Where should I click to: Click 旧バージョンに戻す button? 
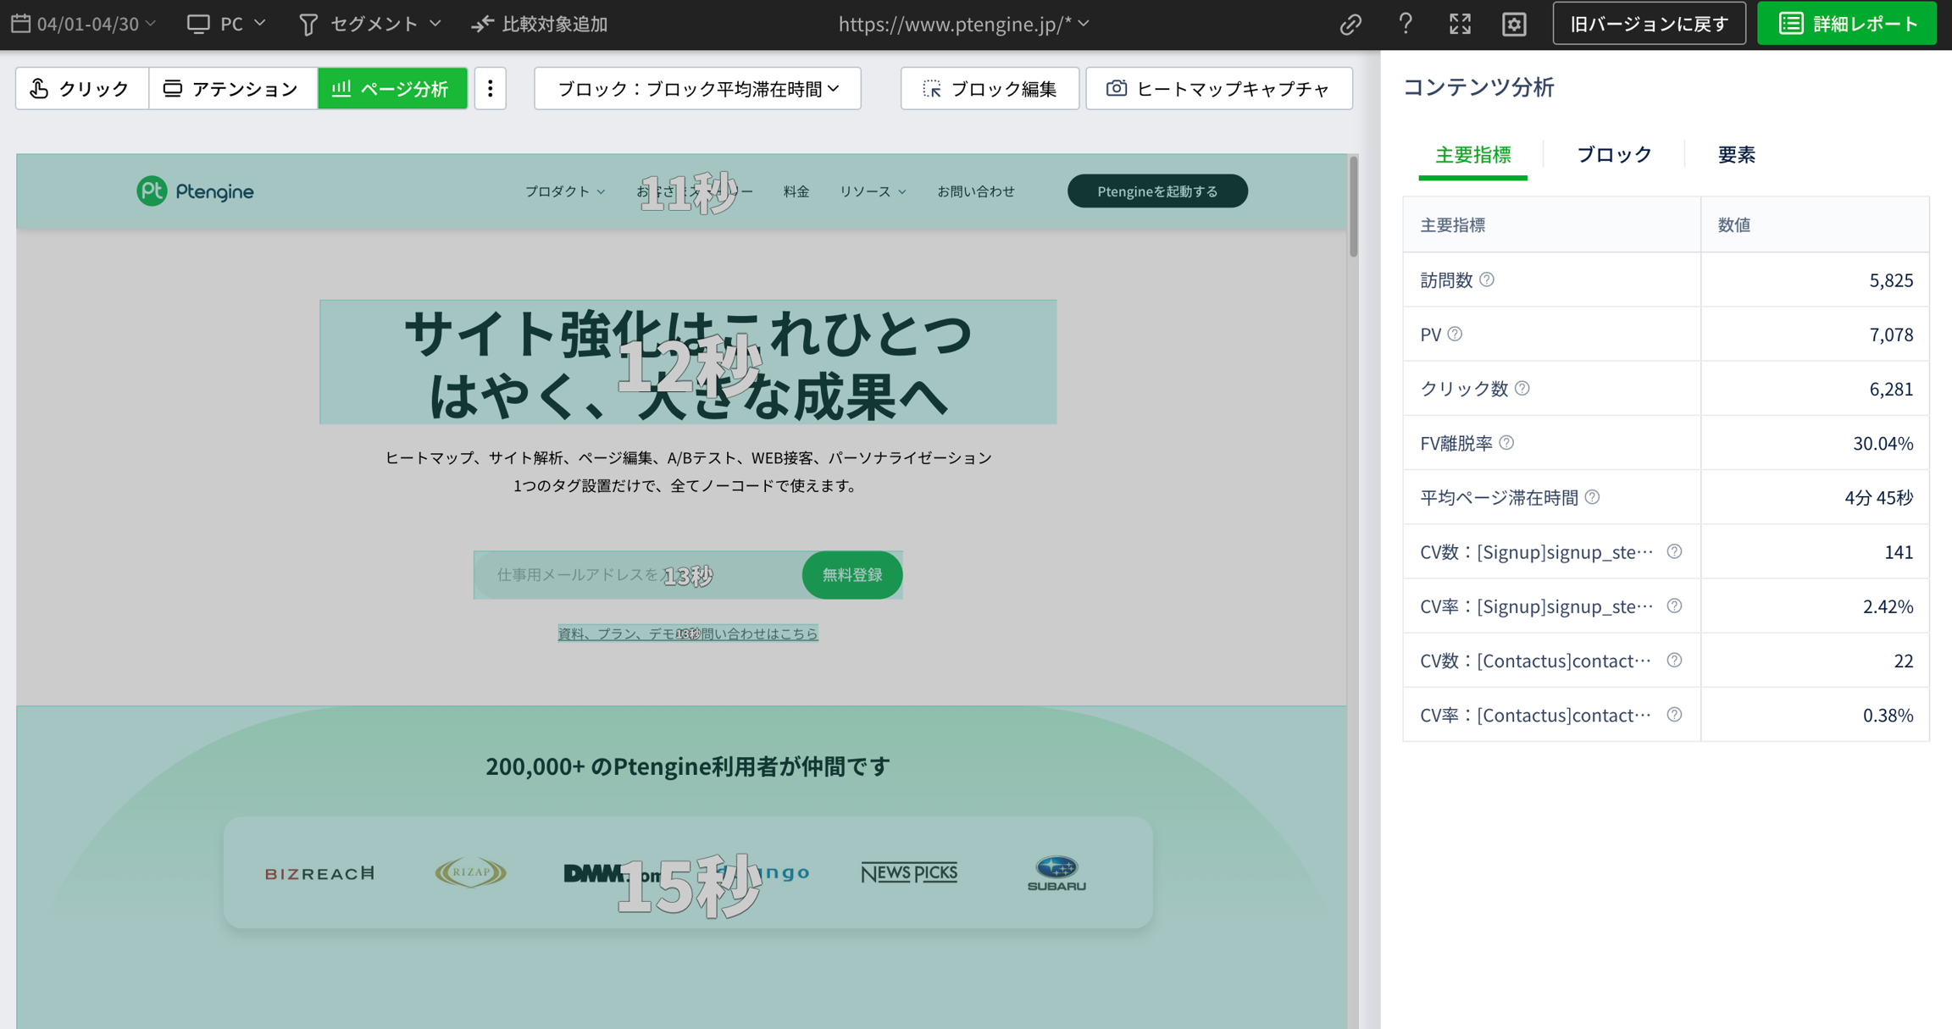[x=1649, y=24]
